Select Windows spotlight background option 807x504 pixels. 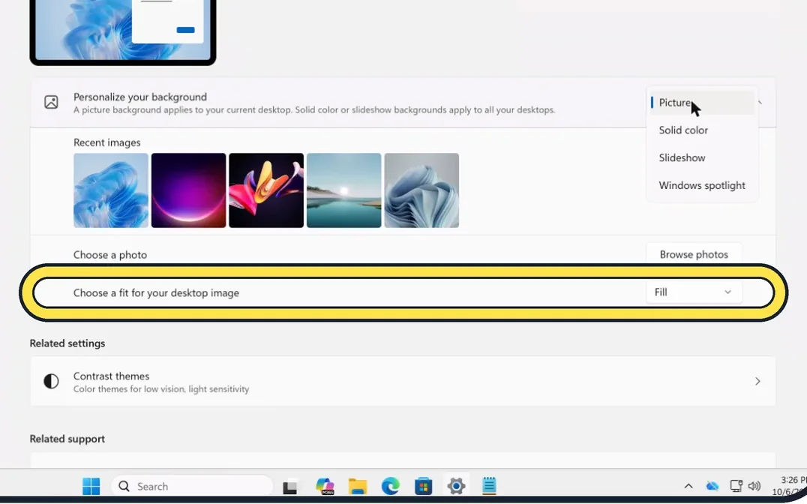pos(701,185)
